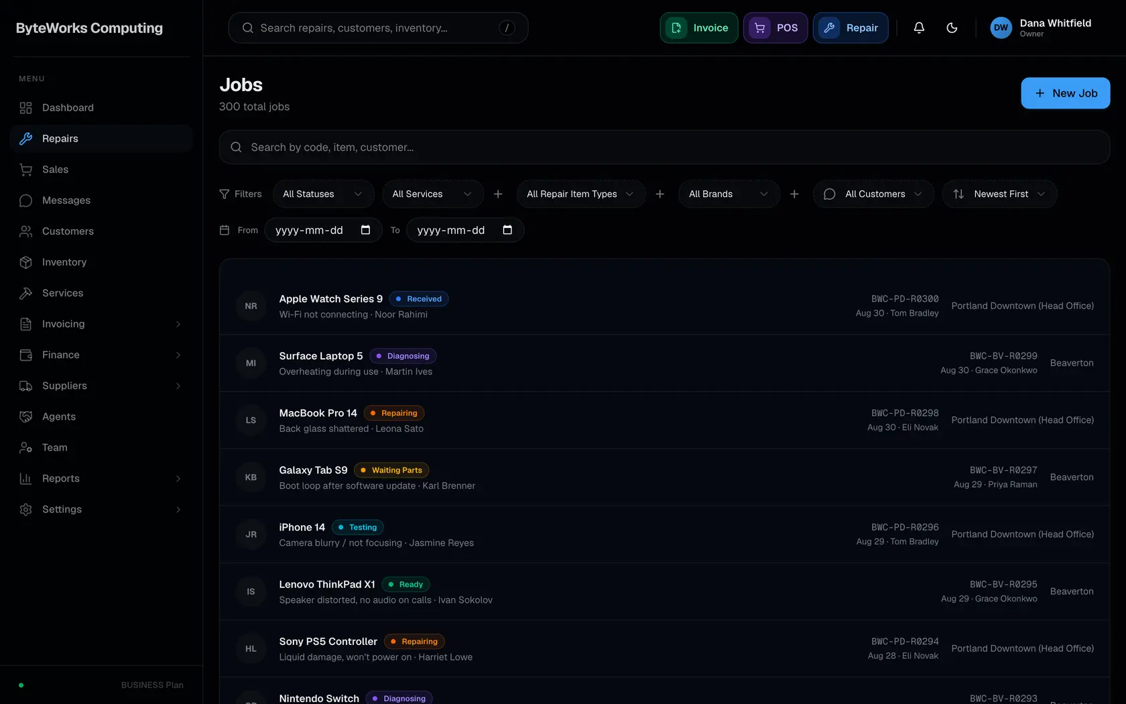Image resolution: width=1126 pixels, height=704 pixels.
Task: Open the Surface Laptop 5 job
Action: (664, 363)
